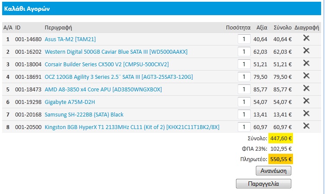Image resolution: width=325 pixels, height=194 pixels.
Task: Focus quantity field for Samsung SH-222BB
Action: pos(244,114)
